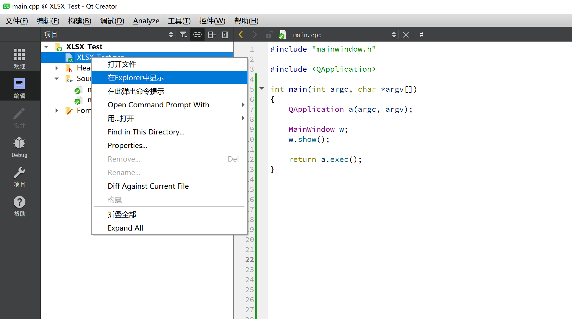The width and height of the screenshot is (572, 319).
Task: Expand the Forms folder
Action: tap(57, 111)
